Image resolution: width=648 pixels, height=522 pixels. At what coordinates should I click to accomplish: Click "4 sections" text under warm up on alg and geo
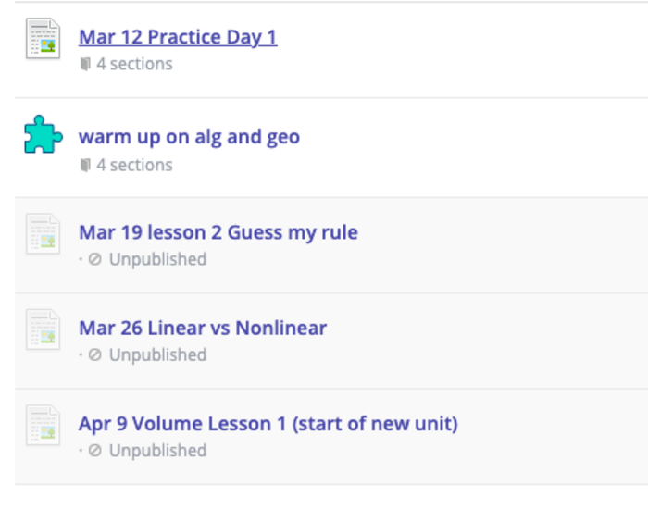[134, 166]
